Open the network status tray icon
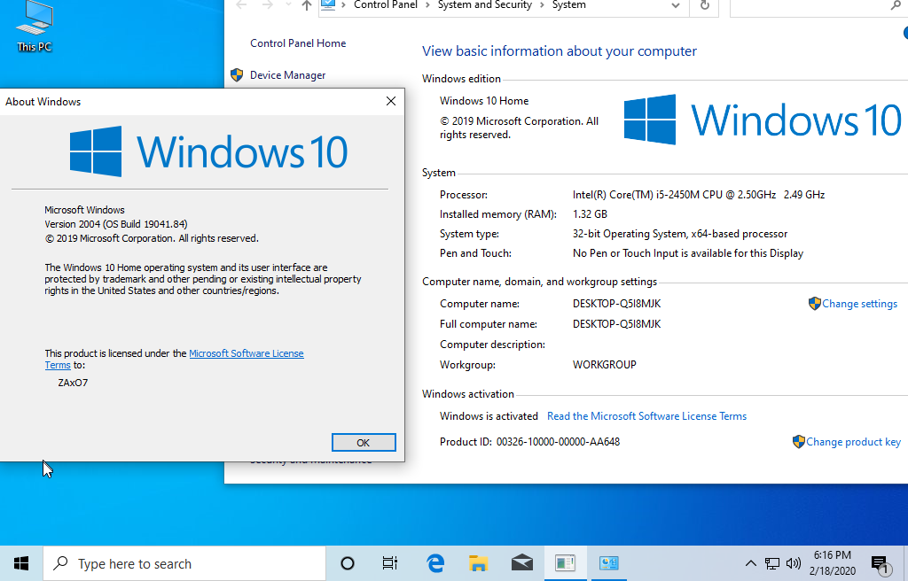 [x=772, y=563]
